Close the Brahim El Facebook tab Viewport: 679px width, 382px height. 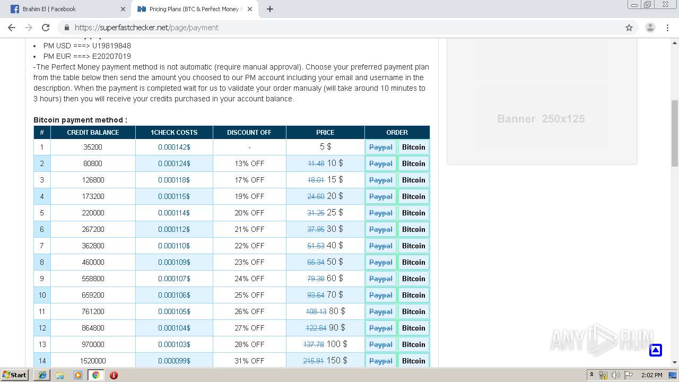123,9
